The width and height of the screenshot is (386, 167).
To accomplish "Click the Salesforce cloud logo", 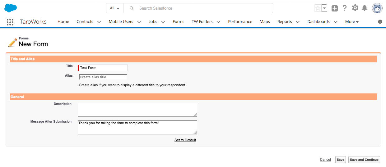I will (x=11, y=8).
